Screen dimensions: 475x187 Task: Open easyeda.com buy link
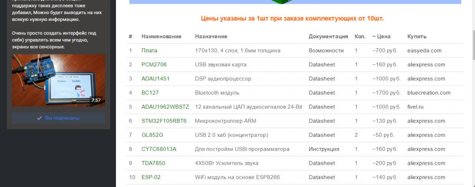click(424, 51)
